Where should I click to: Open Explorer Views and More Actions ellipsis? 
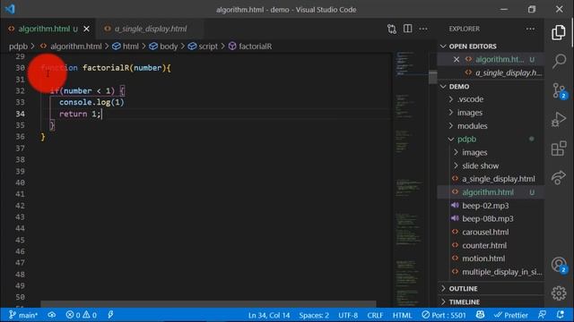(530, 29)
